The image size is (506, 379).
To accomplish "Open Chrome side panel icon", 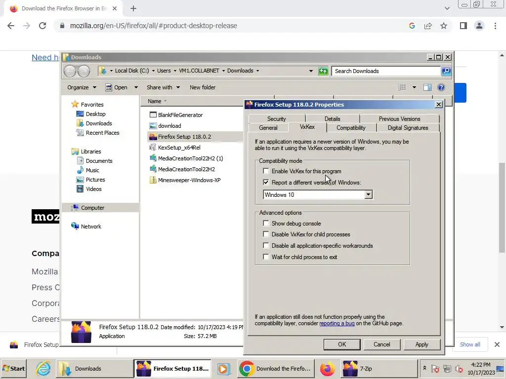I will (x=464, y=26).
